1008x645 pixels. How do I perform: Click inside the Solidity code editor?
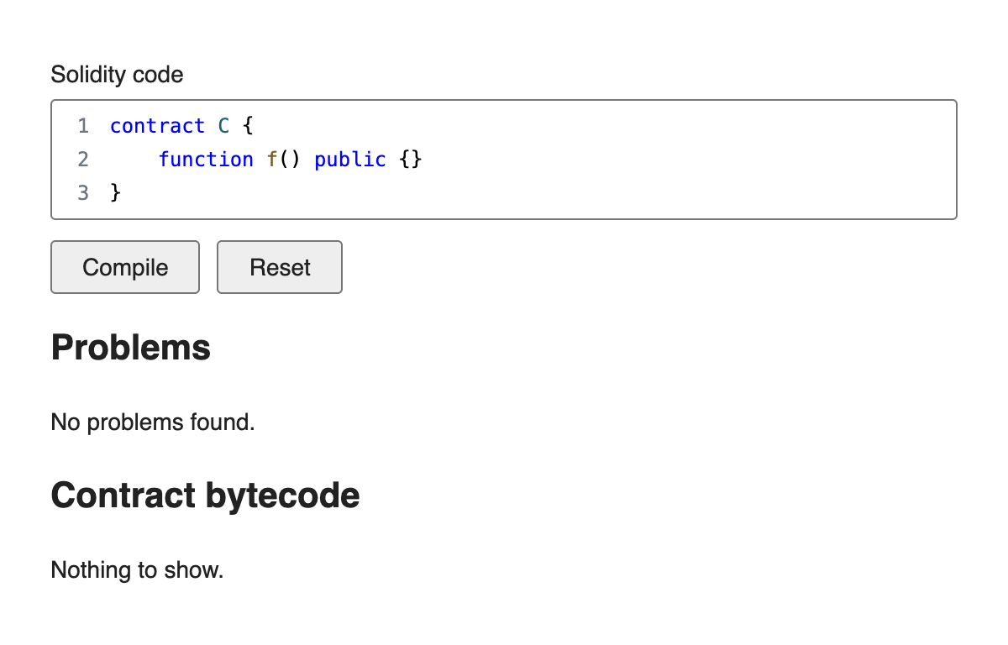[504, 160]
